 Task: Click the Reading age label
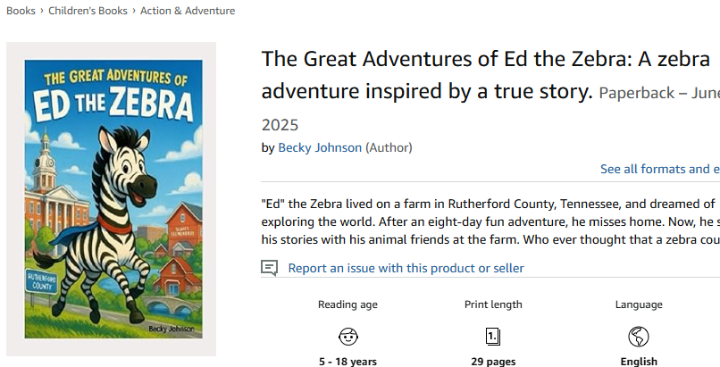[x=347, y=304]
